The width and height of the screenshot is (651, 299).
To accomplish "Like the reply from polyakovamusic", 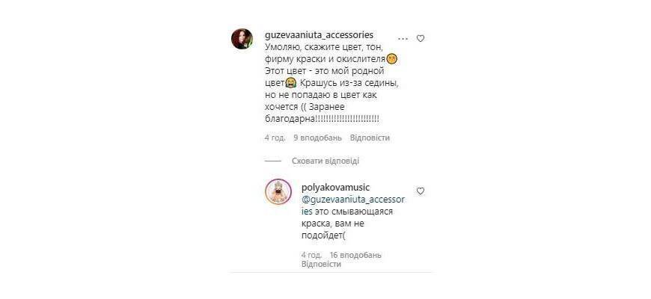I will point(421,191).
